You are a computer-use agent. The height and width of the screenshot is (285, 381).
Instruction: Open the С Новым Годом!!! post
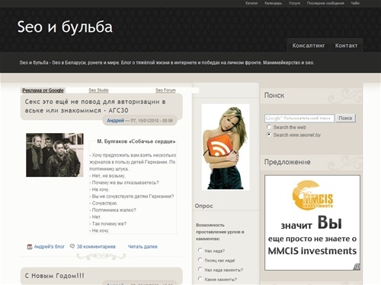pos(54,276)
